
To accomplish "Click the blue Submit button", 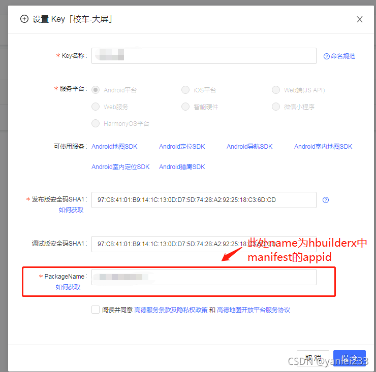I will 350,358.
